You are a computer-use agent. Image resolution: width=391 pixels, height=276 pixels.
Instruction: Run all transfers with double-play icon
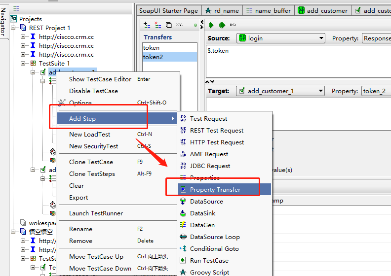tap(222, 25)
